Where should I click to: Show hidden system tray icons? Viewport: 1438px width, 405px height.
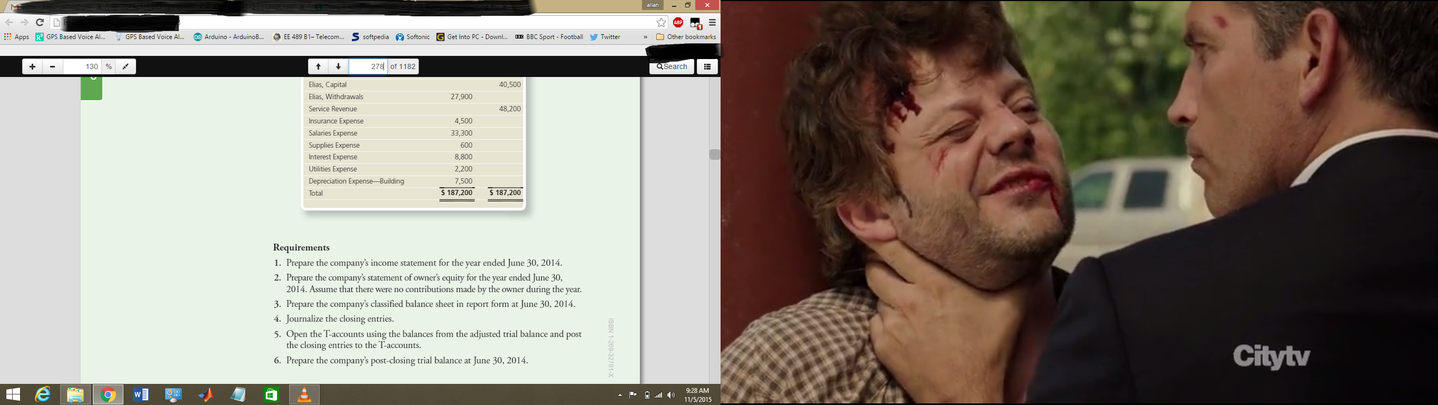click(x=620, y=395)
